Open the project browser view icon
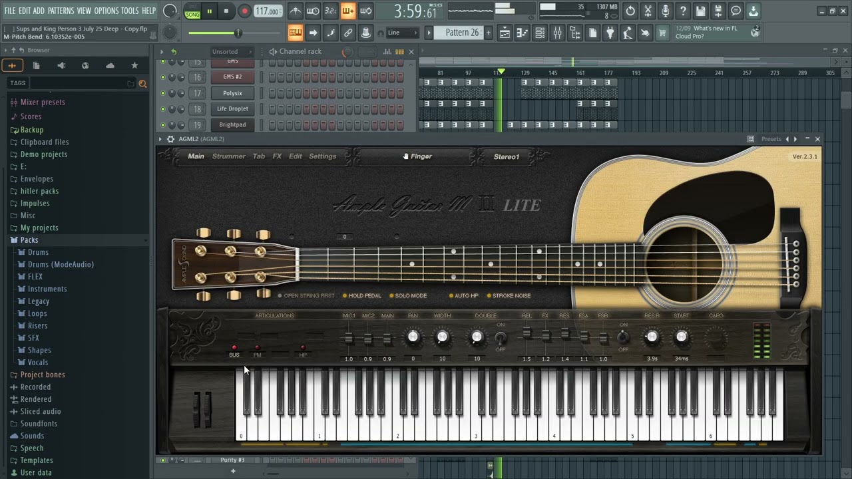This screenshot has width=852, height=479. pos(575,33)
